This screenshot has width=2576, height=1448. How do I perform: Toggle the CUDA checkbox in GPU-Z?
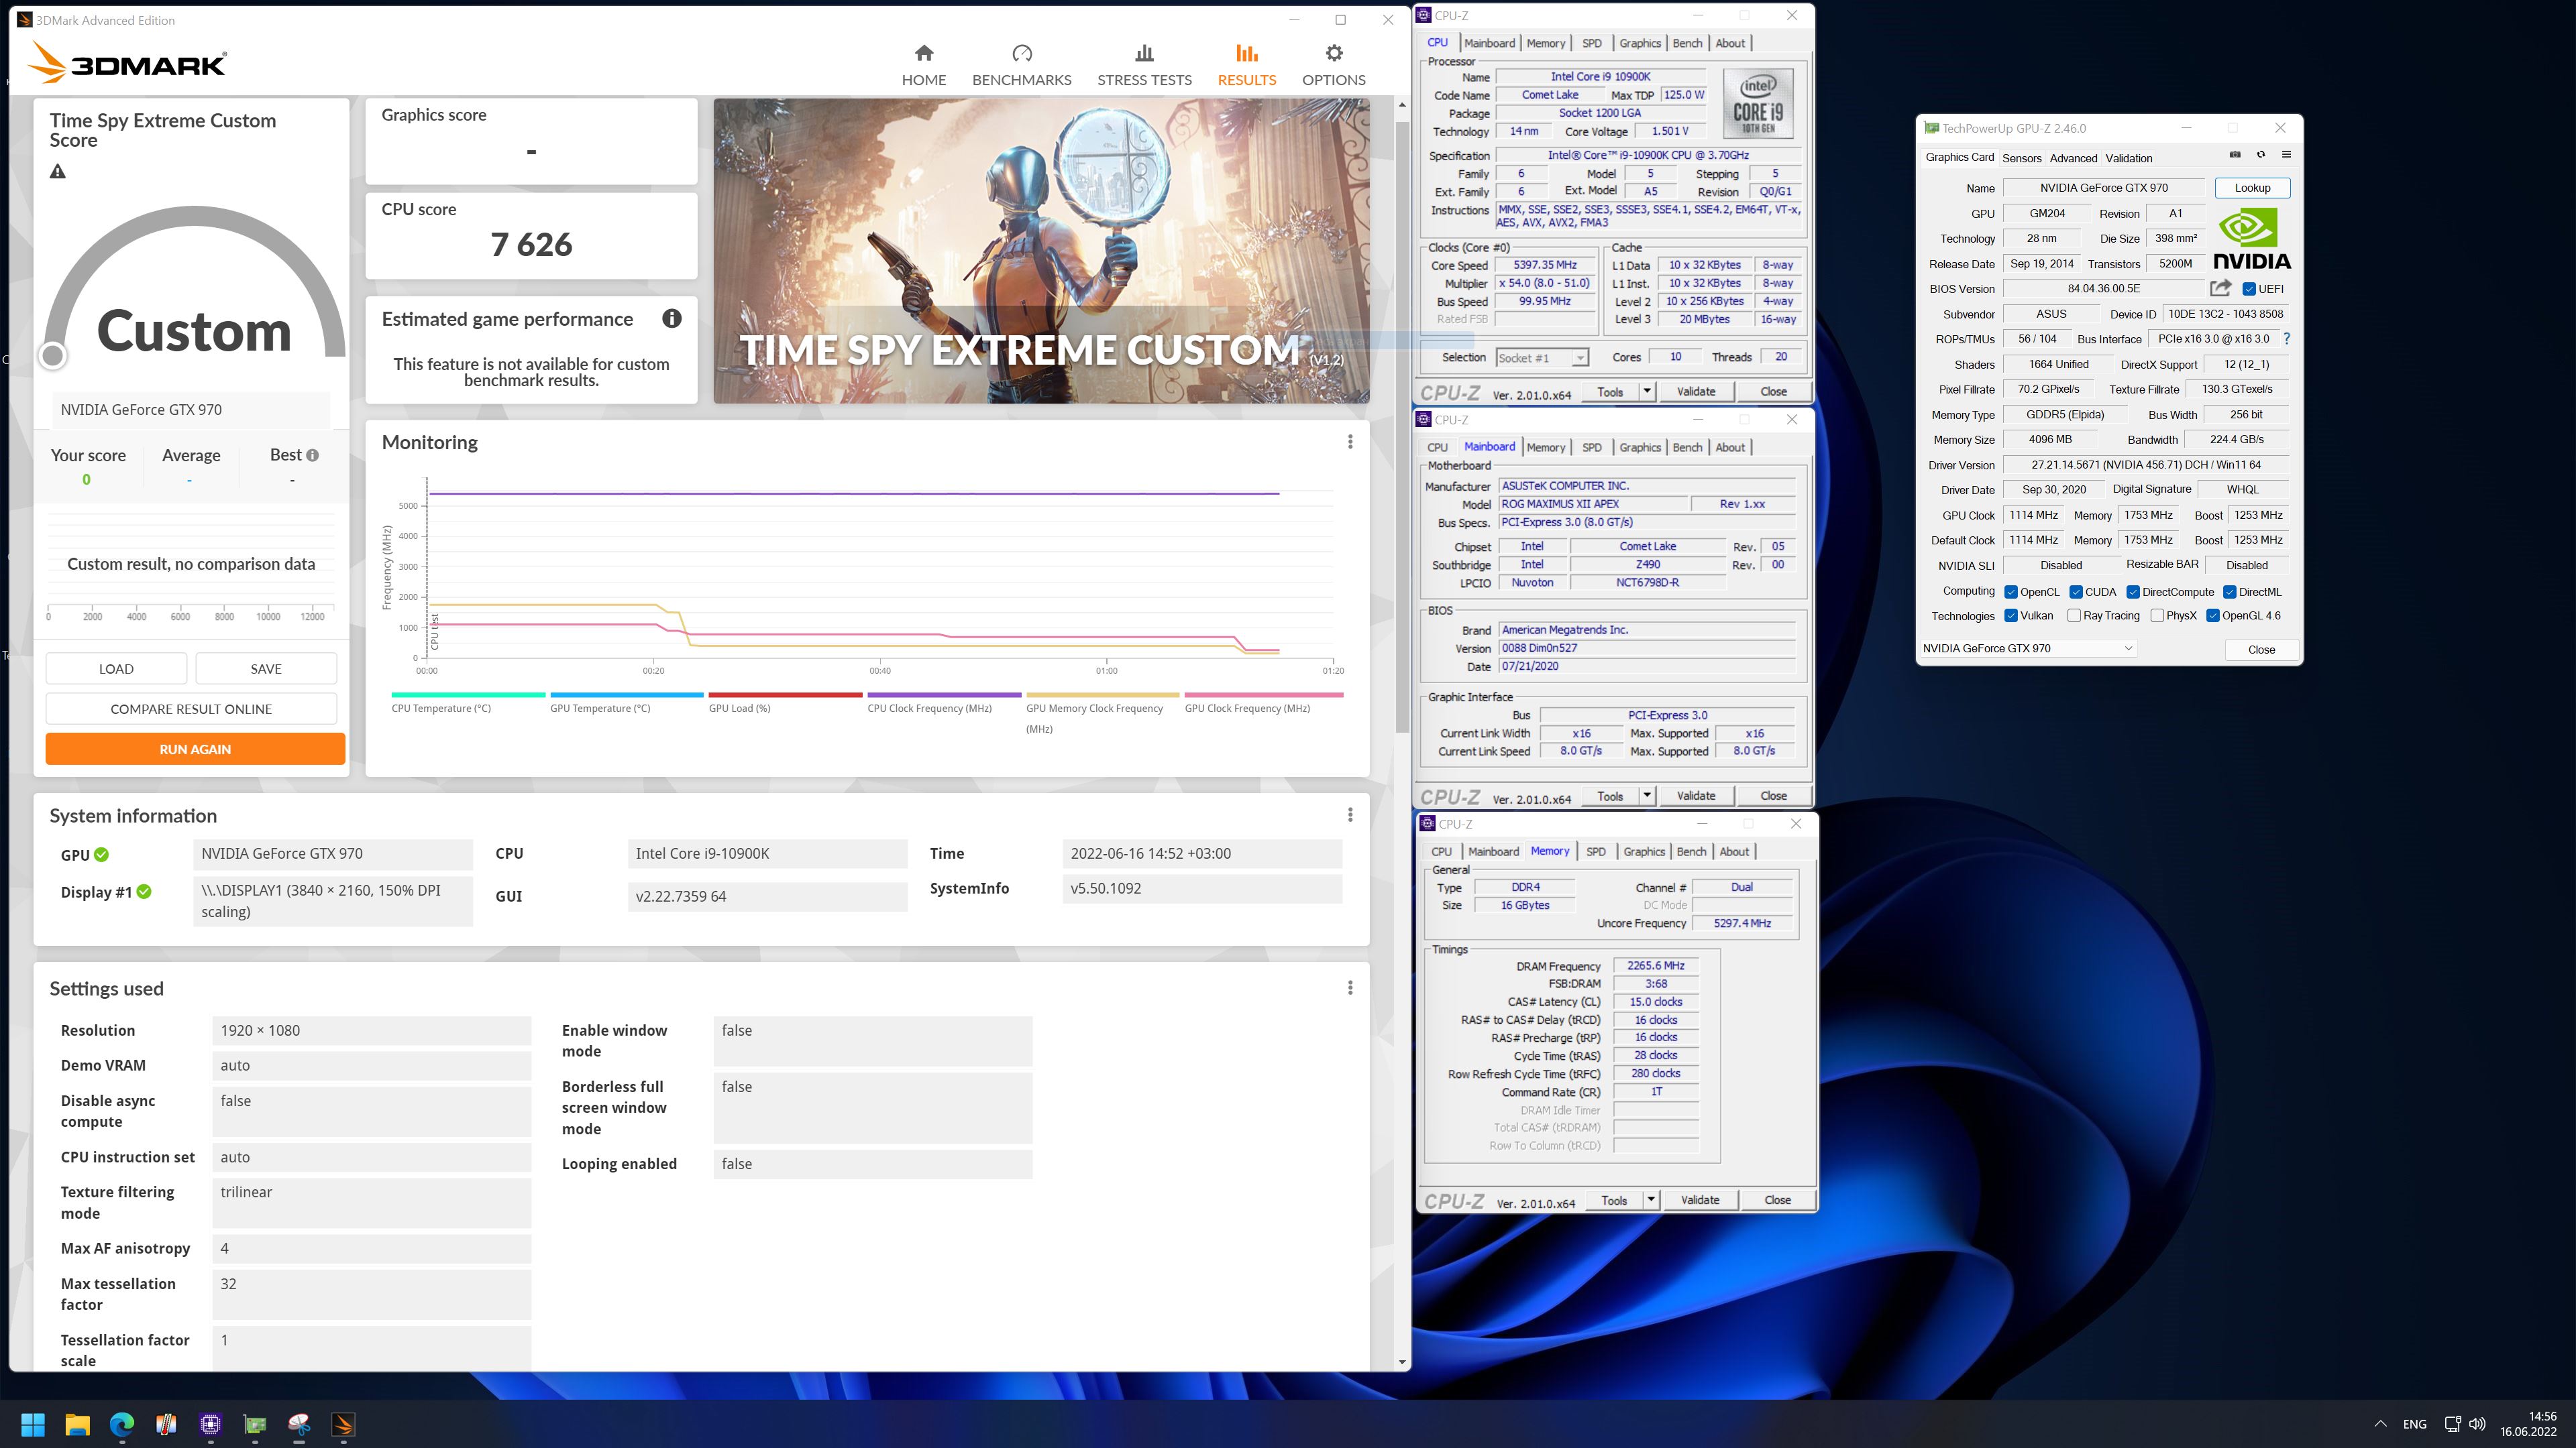coord(2076,591)
